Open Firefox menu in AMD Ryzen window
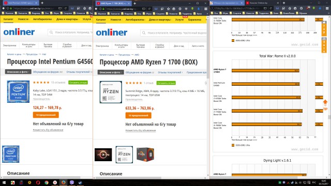 click(206, 9)
